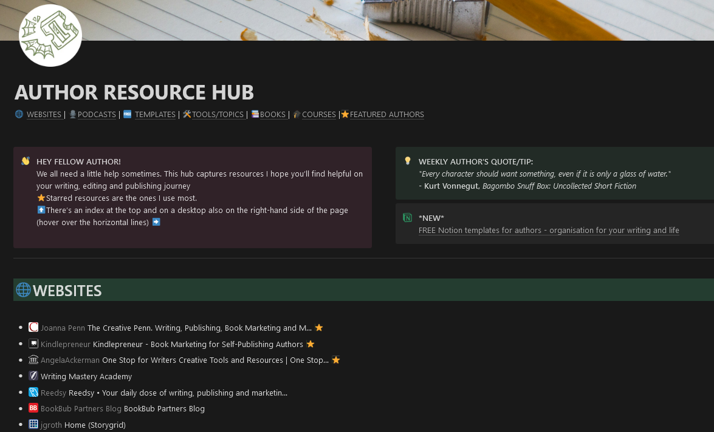This screenshot has height=432, width=714.
Task: Go to the TOOLS/TOPICS index link
Action: pyautogui.click(x=218, y=115)
